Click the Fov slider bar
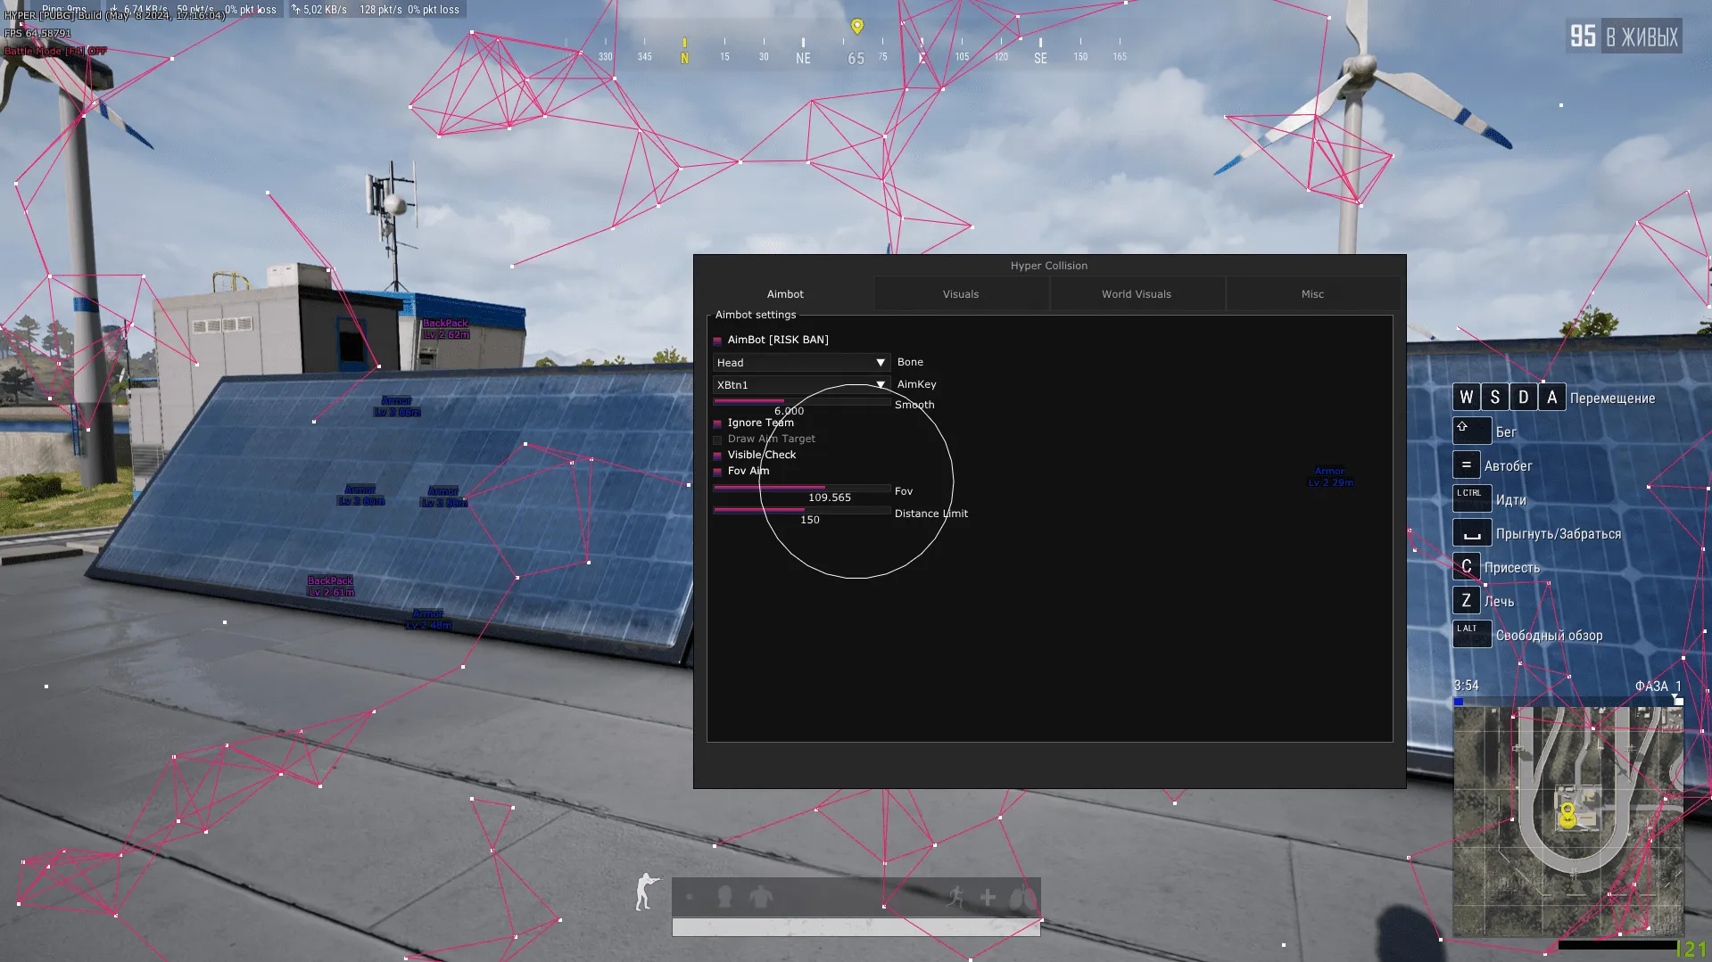Viewport: 1712px width, 962px height. click(801, 488)
